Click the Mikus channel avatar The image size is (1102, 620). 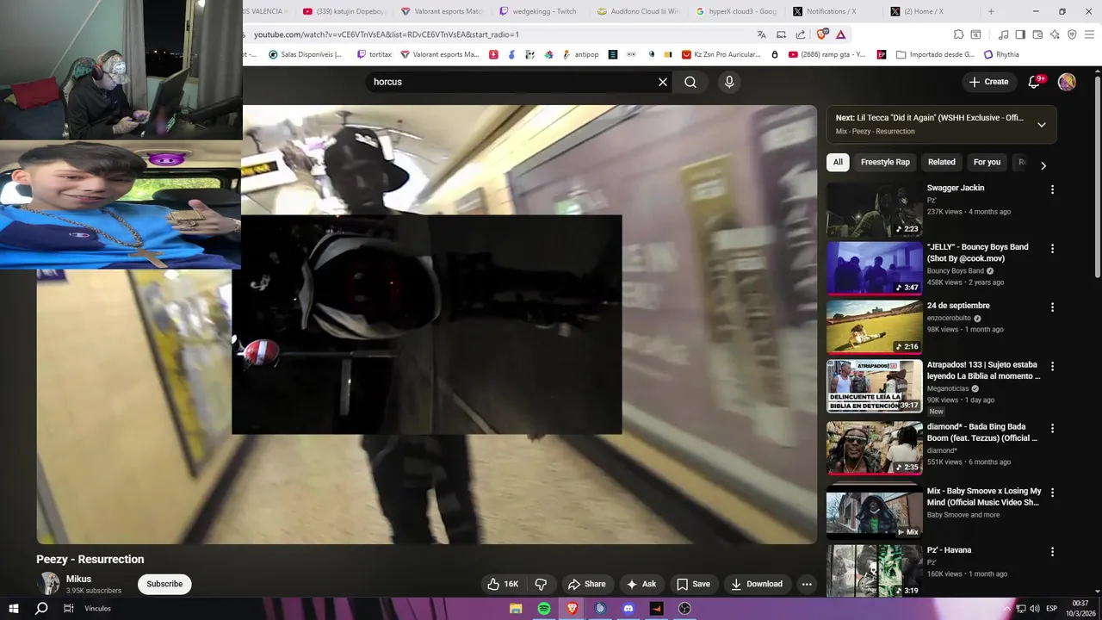tap(48, 584)
